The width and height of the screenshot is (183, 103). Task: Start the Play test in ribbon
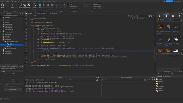tap(40, 5)
